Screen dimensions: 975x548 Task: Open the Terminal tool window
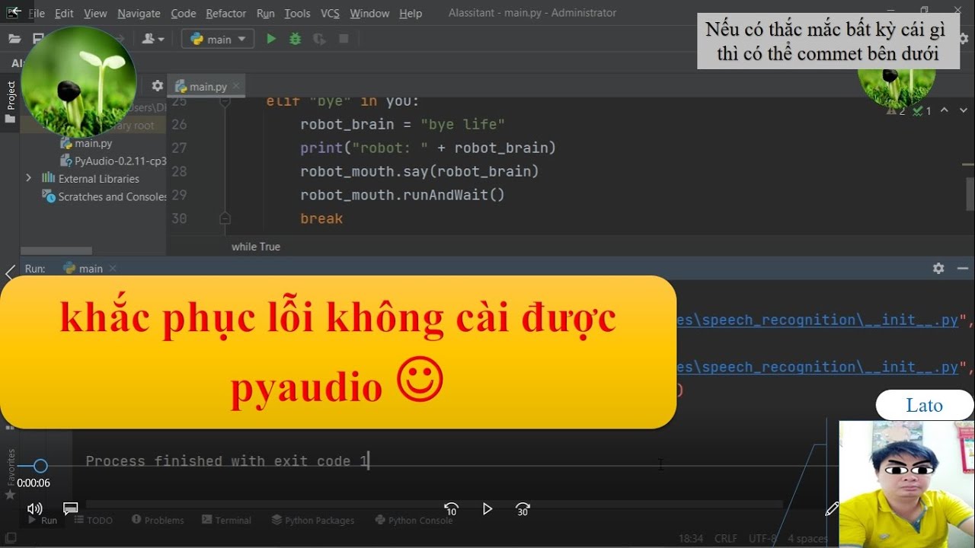tap(227, 521)
